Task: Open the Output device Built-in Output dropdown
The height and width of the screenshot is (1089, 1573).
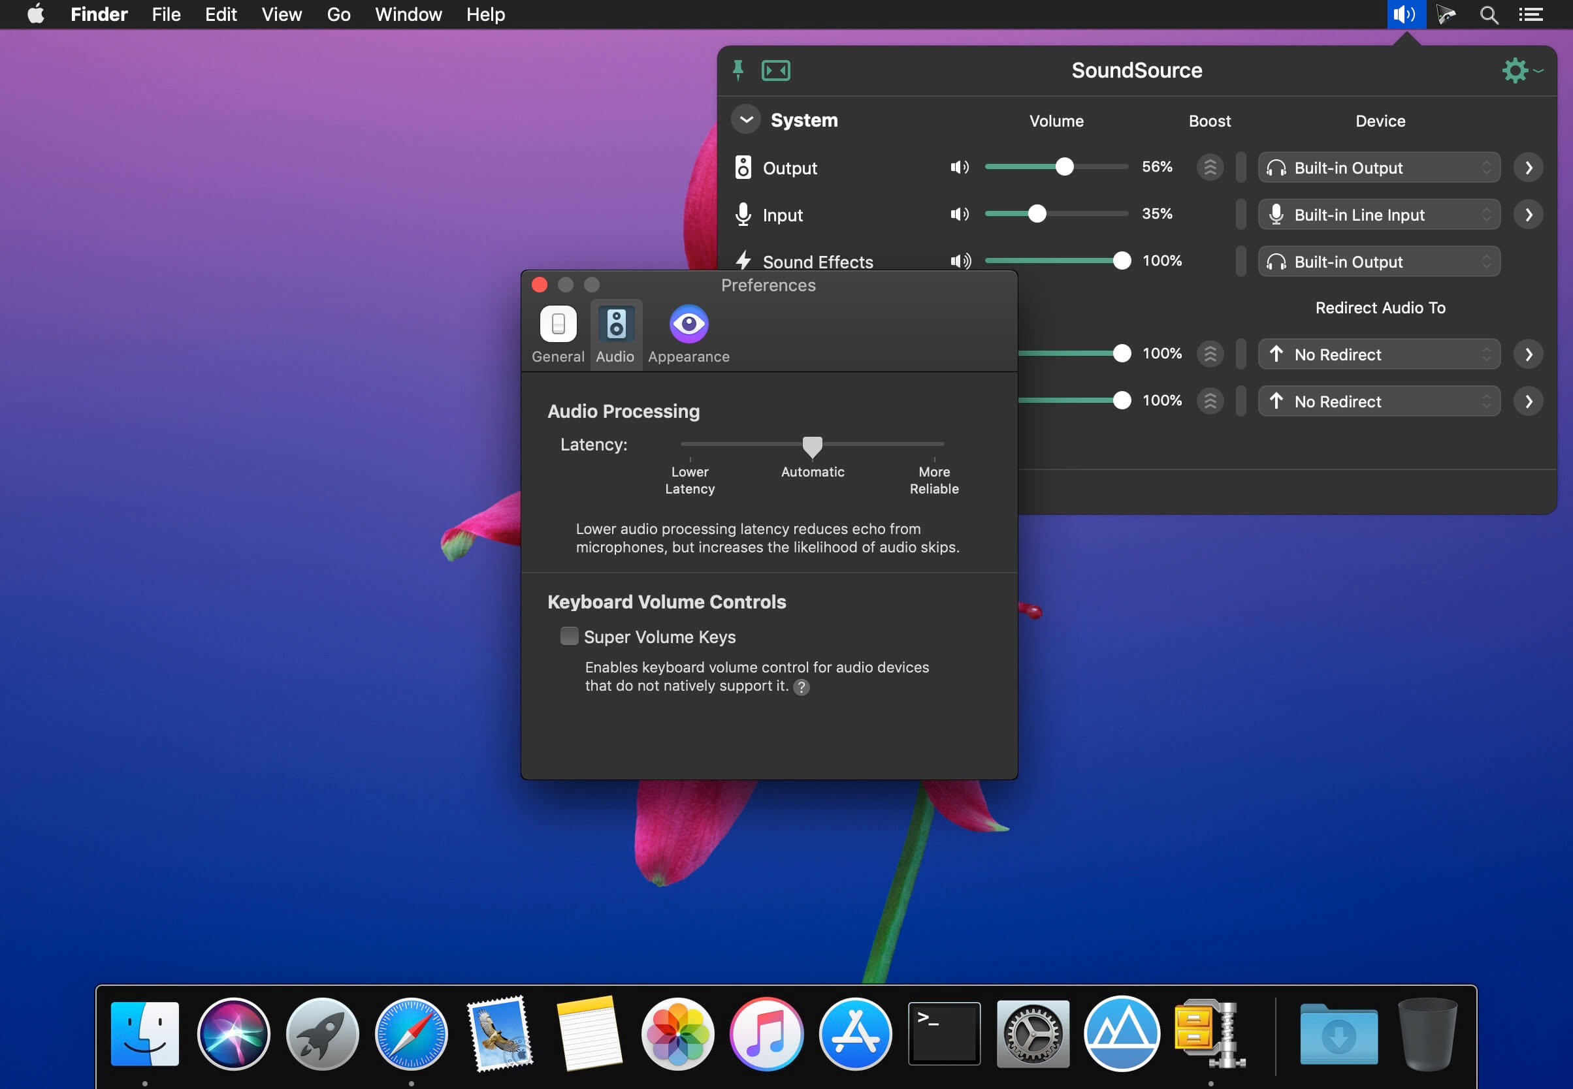Action: [x=1378, y=168]
